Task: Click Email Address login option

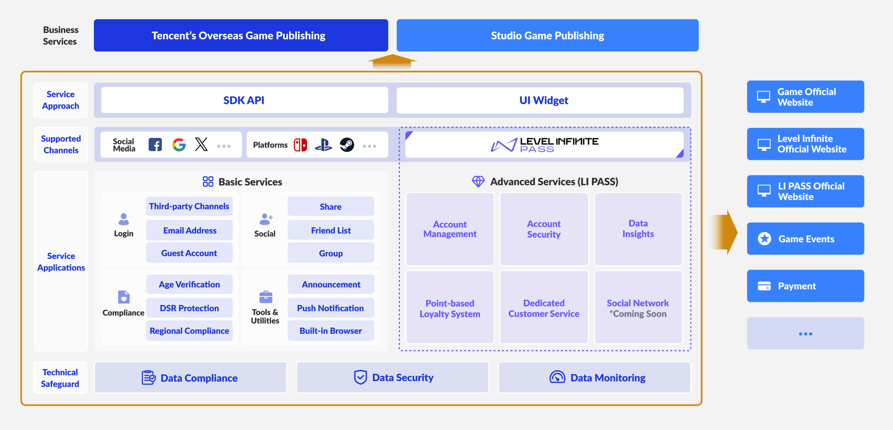Action: (x=189, y=230)
